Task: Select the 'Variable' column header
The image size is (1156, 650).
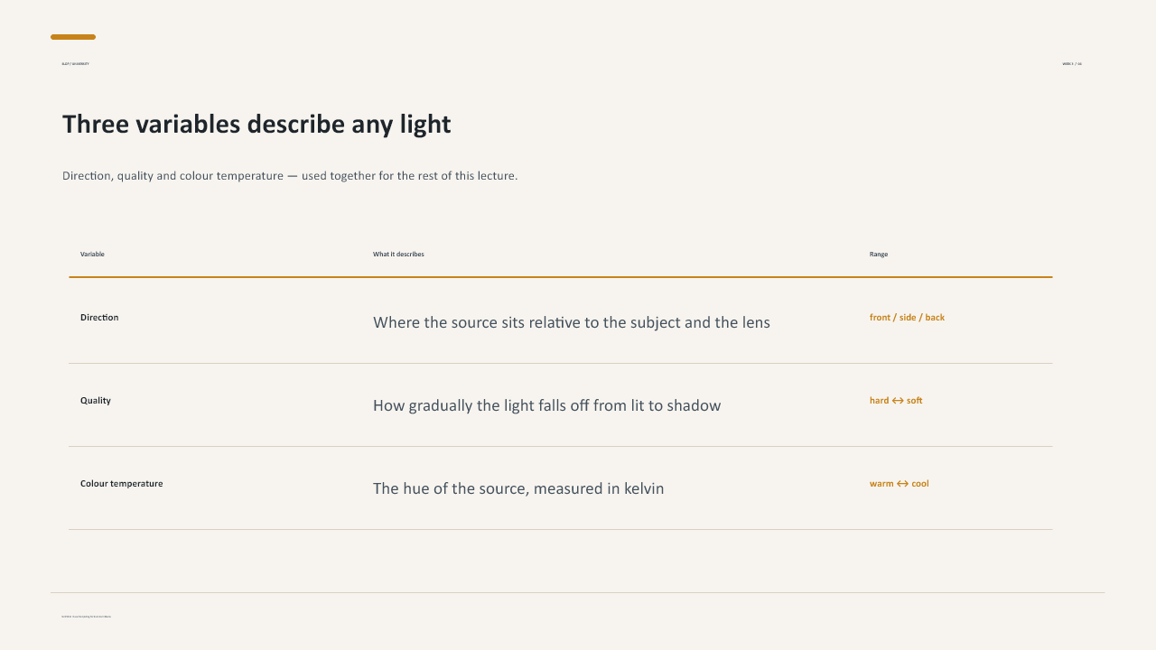Action: pyautogui.click(x=92, y=255)
